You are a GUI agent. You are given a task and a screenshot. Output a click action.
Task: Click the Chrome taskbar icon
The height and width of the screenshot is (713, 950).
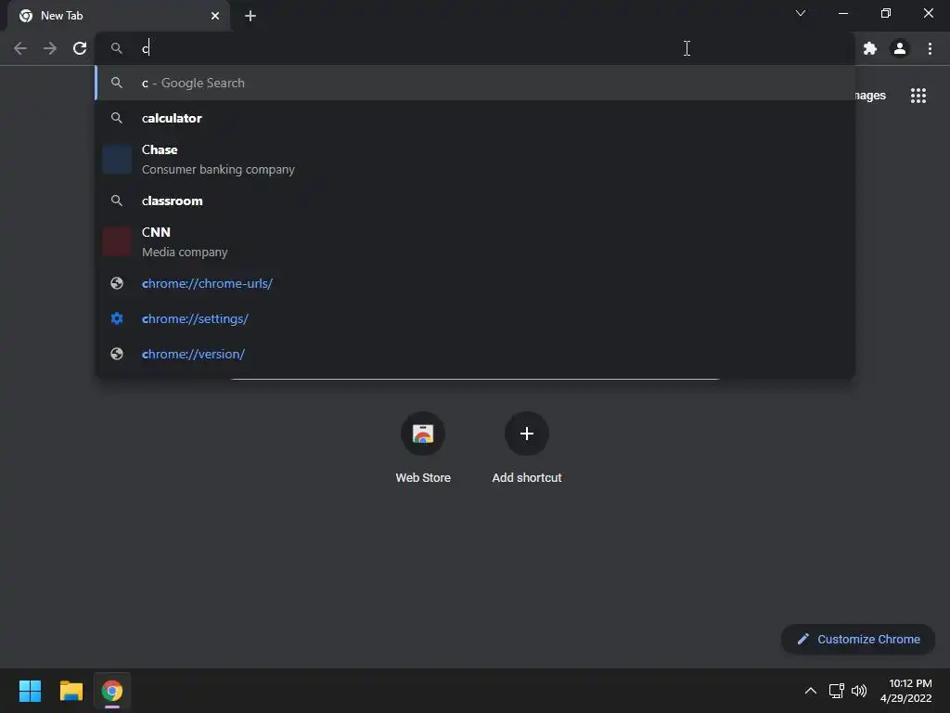[112, 691]
